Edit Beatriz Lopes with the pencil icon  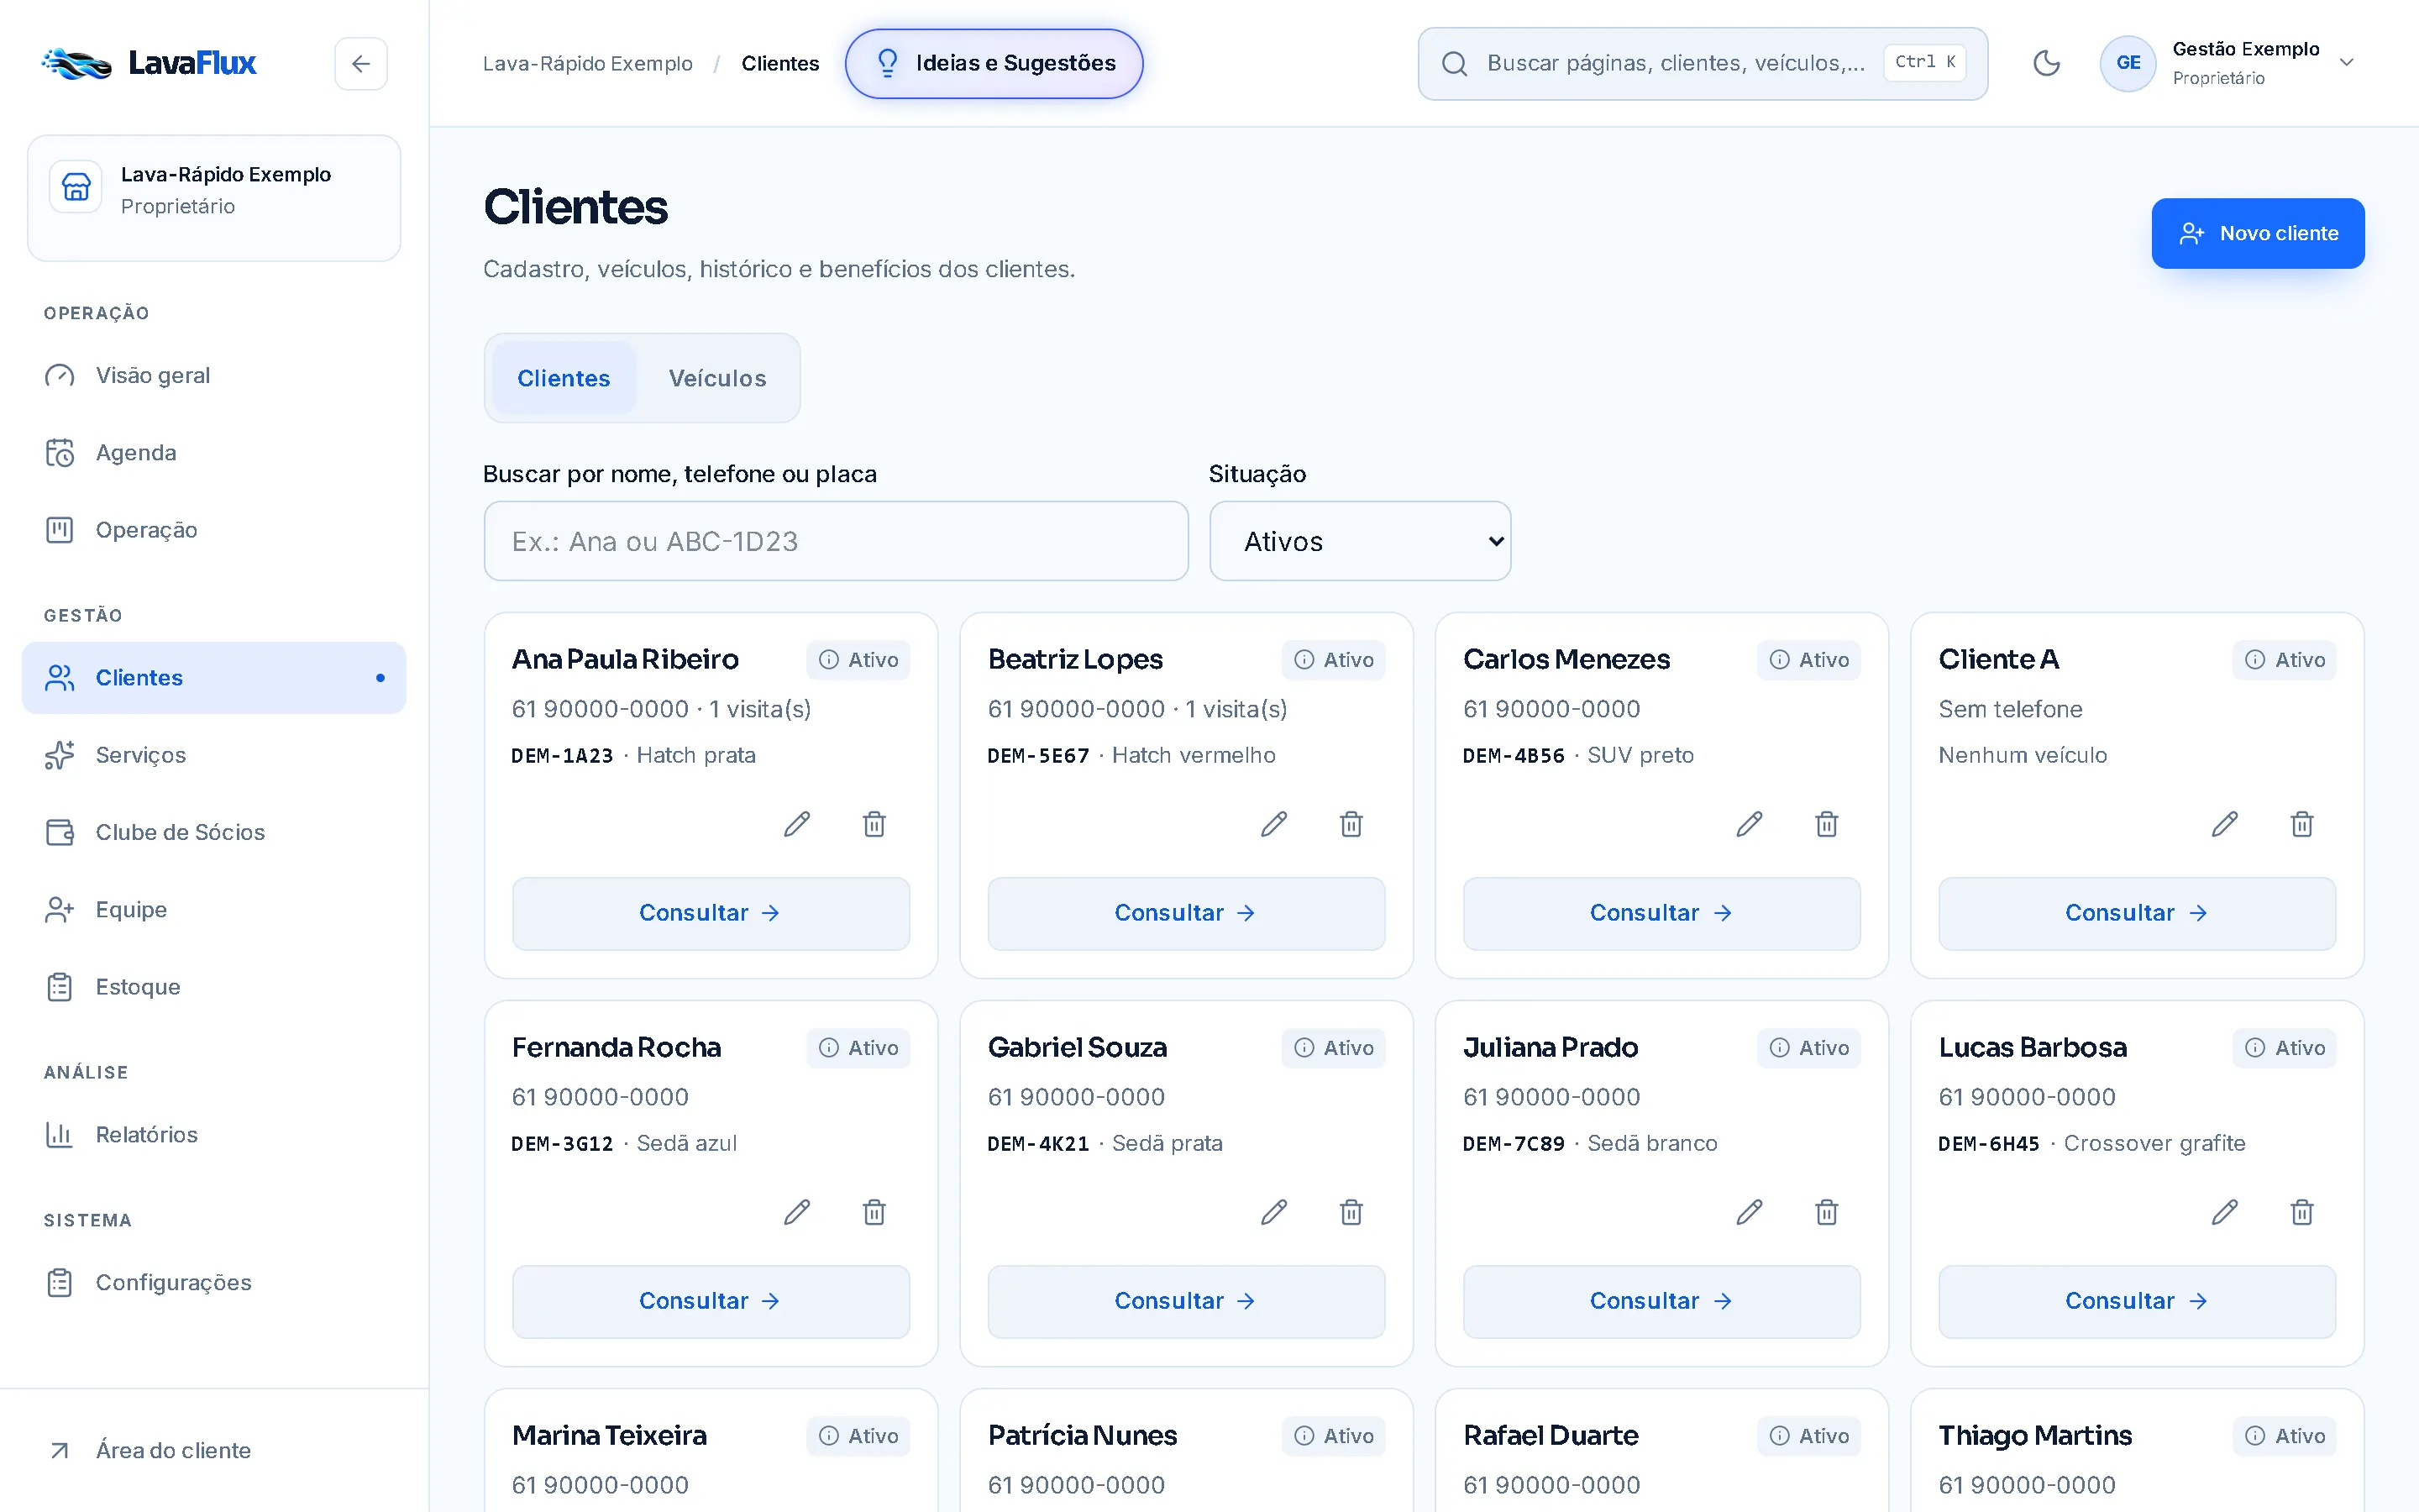point(1273,824)
